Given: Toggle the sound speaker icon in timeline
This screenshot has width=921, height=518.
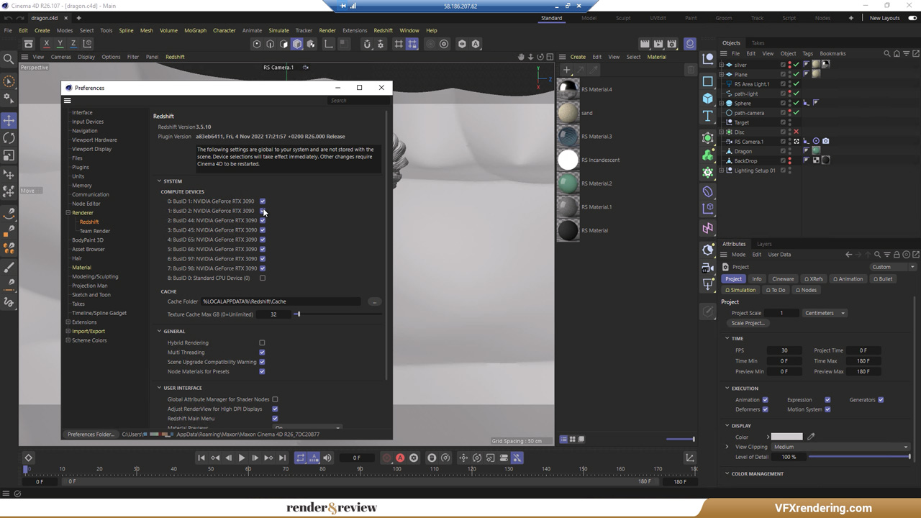Looking at the screenshot, I should coord(327,458).
